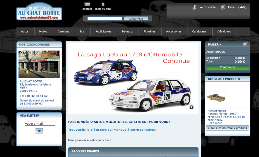Open the plan du site icon

103,4
